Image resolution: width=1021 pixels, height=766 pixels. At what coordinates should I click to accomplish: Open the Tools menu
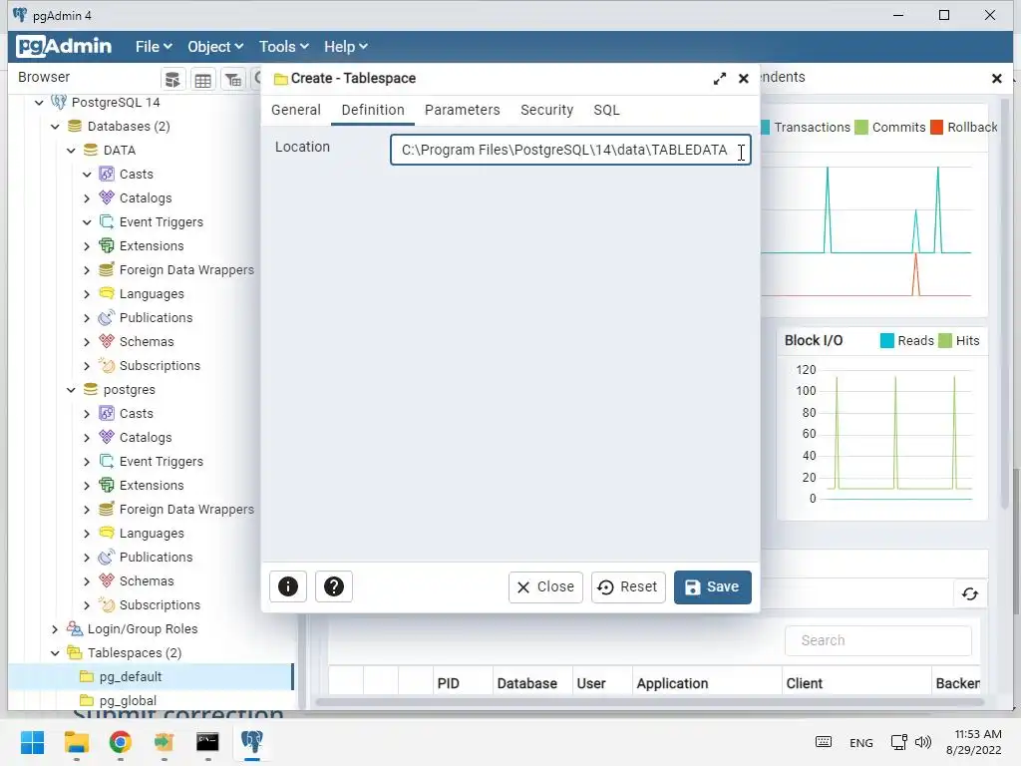283,46
